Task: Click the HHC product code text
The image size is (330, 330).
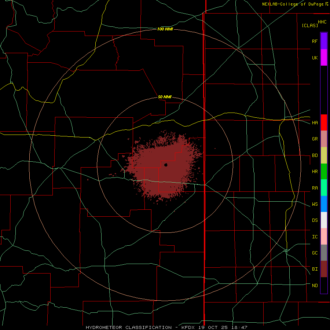Action: [x=322, y=22]
